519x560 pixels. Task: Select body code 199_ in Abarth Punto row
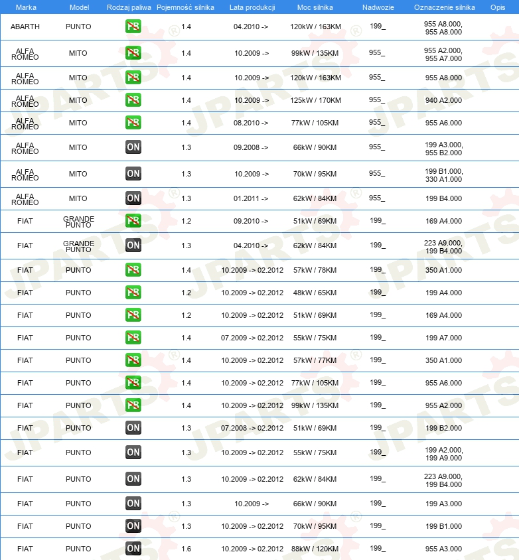378,26
